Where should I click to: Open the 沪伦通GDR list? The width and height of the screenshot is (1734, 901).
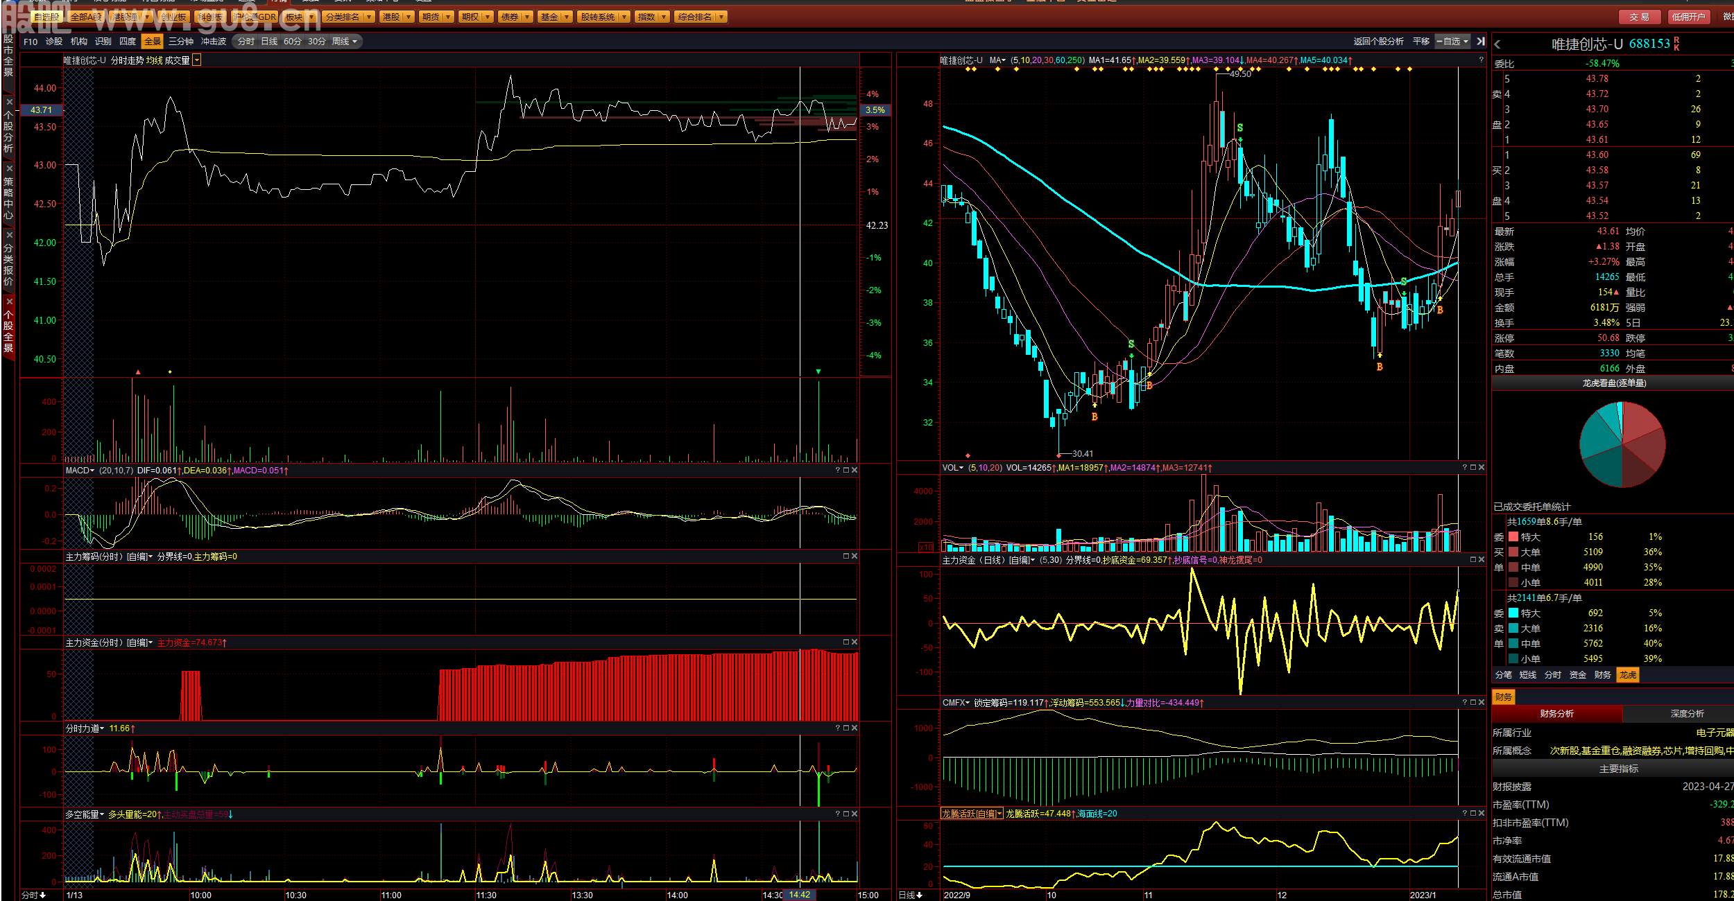tap(255, 17)
